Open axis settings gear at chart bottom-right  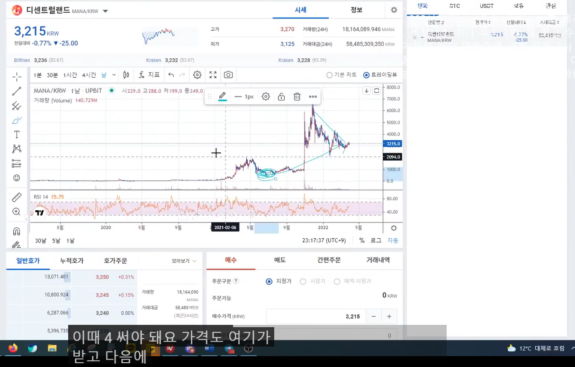(x=394, y=228)
